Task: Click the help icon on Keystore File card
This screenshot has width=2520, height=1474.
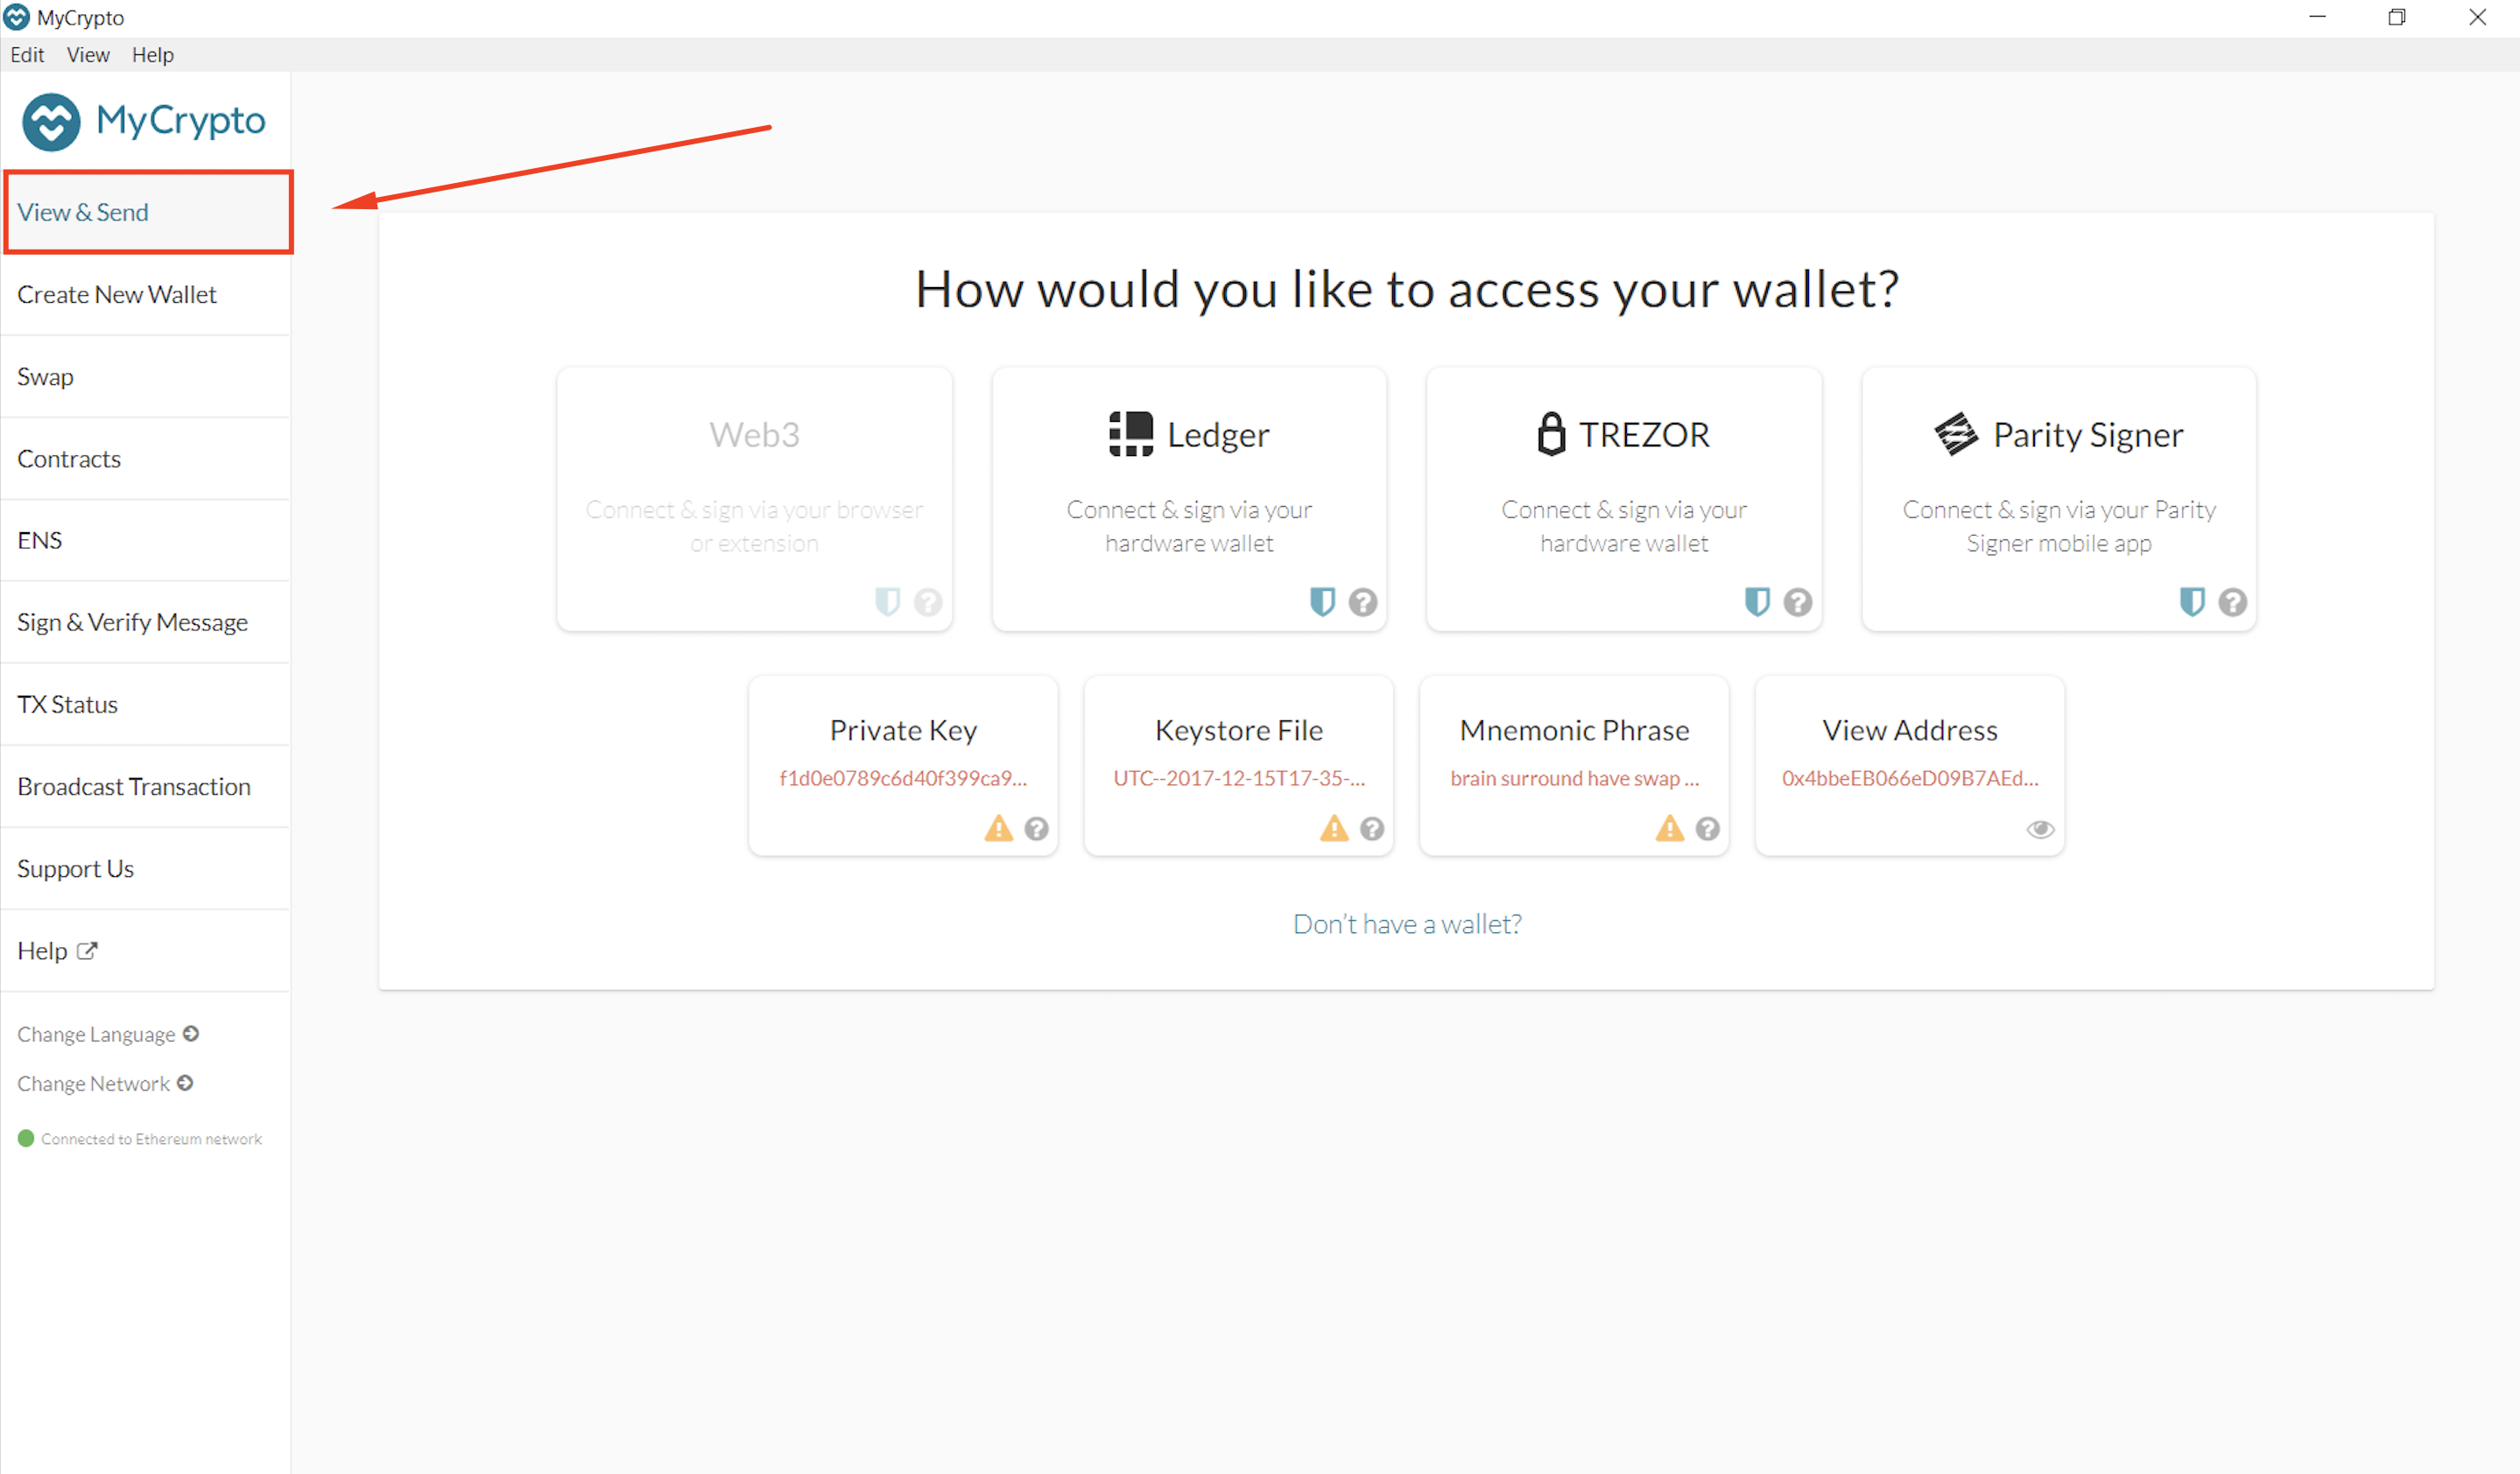Action: (1372, 828)
